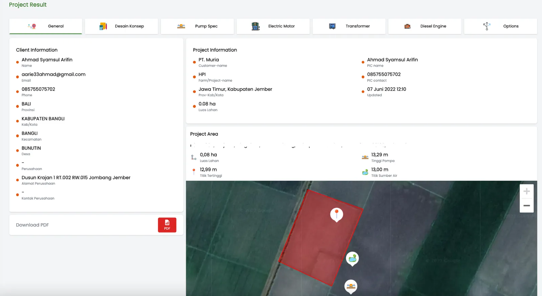The width and height of the screenshot is (542, 296).
Task: Click the pump location marker on map
Action: pos(351,287)
